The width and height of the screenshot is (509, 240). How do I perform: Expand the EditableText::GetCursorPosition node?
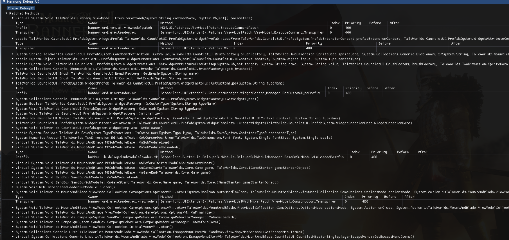pos(13,138)
